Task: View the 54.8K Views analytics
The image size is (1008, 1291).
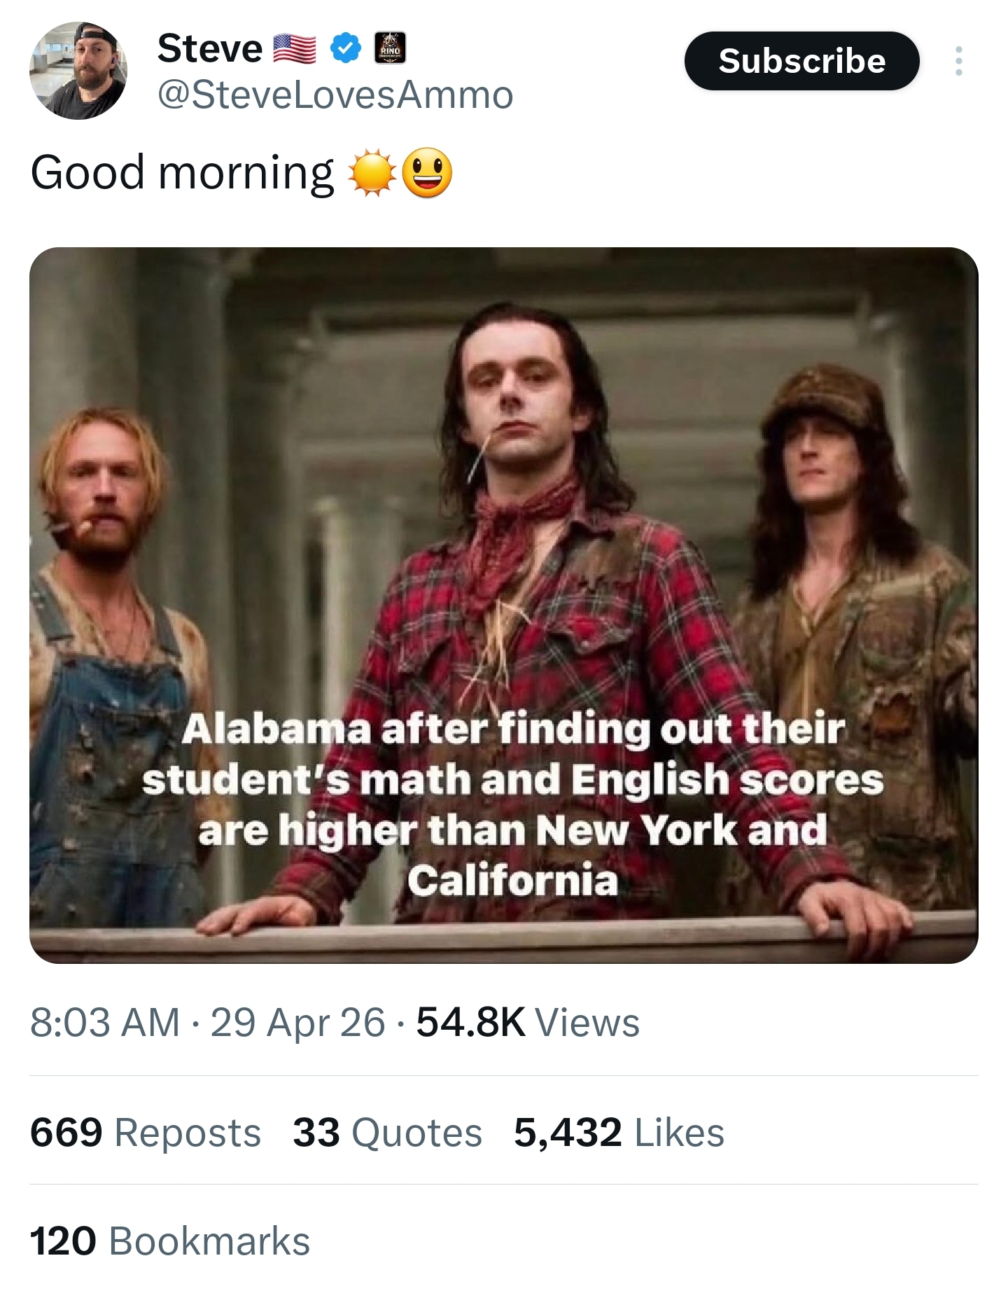Action: coord(528,1022)
